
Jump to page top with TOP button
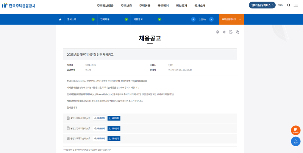pos(296,141)
